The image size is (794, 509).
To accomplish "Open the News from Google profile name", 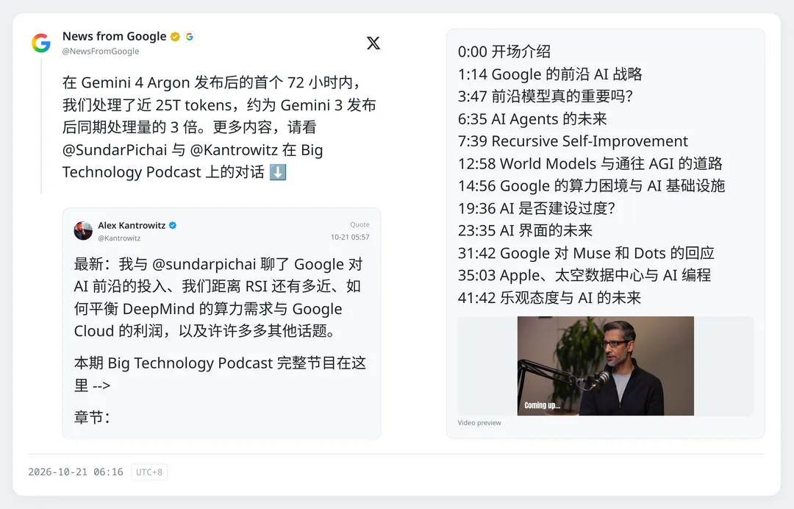I will pos(115,37).
